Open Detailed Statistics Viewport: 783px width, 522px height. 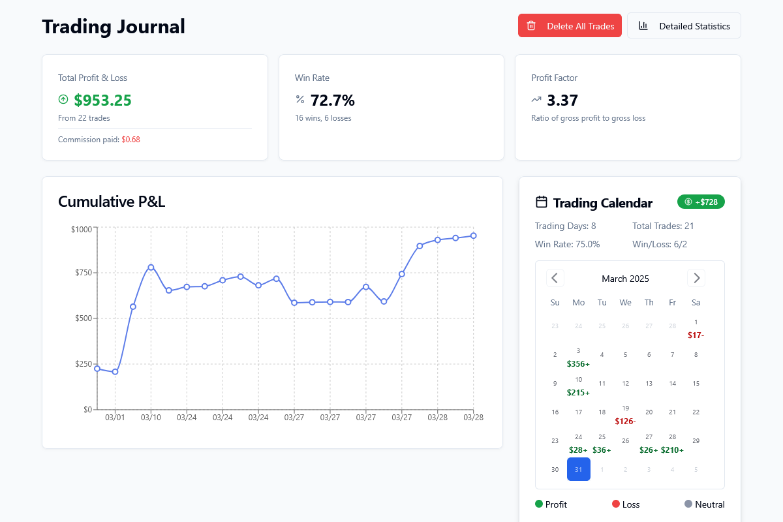click(684, 26)
